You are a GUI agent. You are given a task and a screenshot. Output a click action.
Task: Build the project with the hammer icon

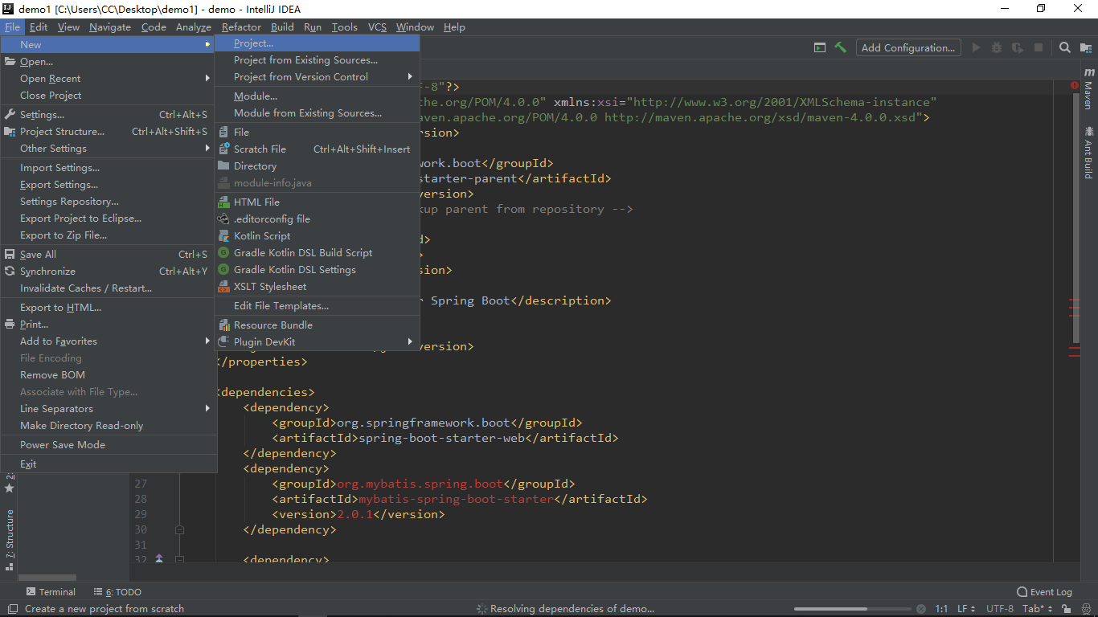(841, 47)
